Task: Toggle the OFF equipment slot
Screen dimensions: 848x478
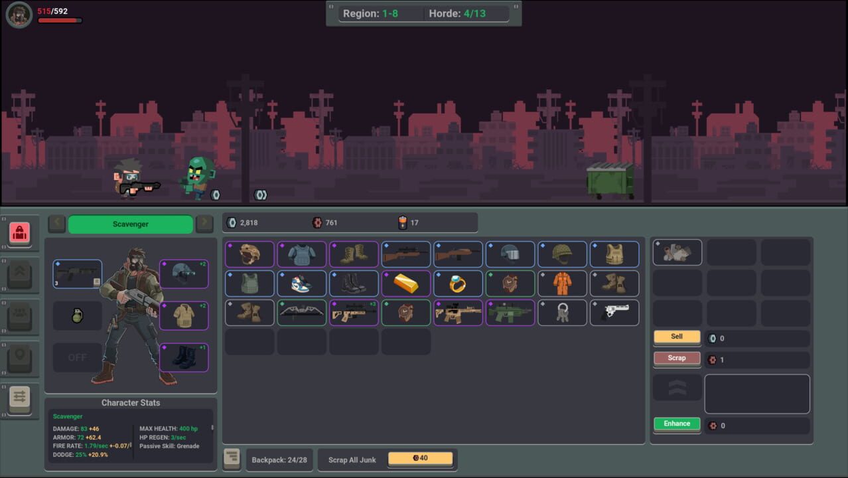Action: click(78, 357)
